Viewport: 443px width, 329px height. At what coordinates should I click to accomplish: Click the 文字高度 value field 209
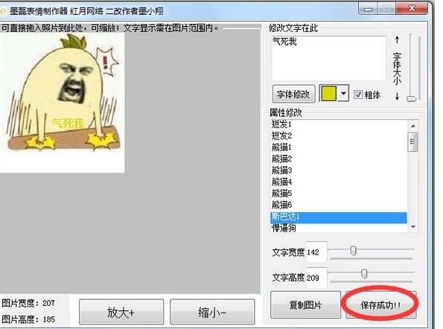click(316, 278)
